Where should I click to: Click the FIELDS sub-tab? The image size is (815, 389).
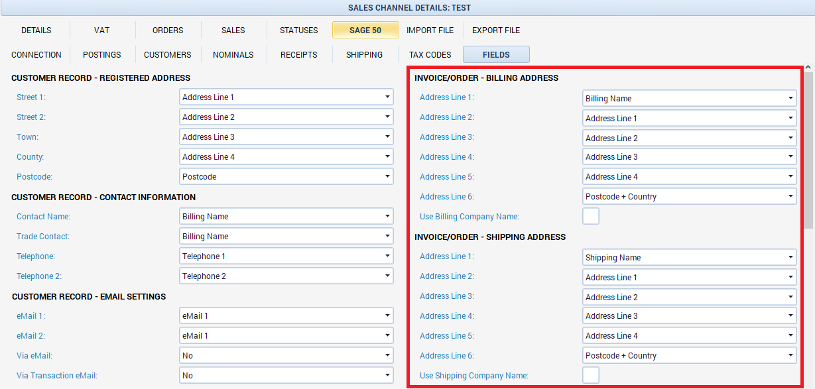pos(496,54)
